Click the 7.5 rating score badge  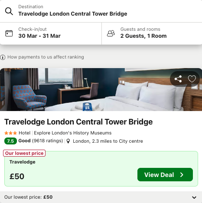[x=10, y=141]
